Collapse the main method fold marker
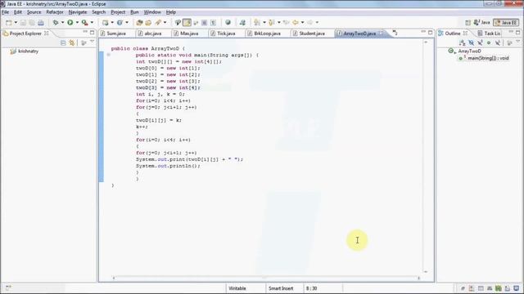The height and width of the screenshot is (294, 524). click(x=109, y=55)
